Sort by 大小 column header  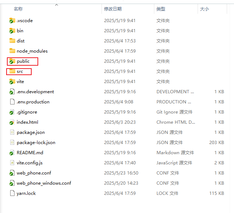(x=205, y=9)
